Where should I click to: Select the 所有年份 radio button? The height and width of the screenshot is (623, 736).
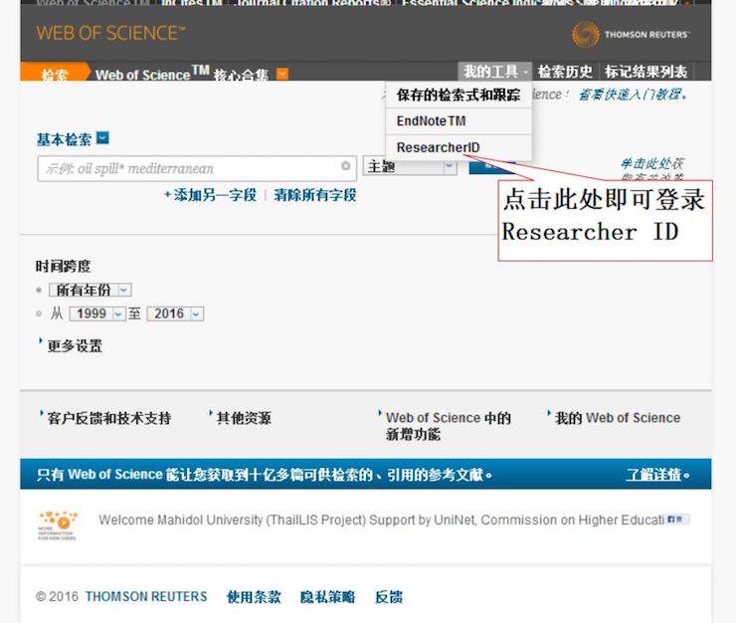[39, 290]
